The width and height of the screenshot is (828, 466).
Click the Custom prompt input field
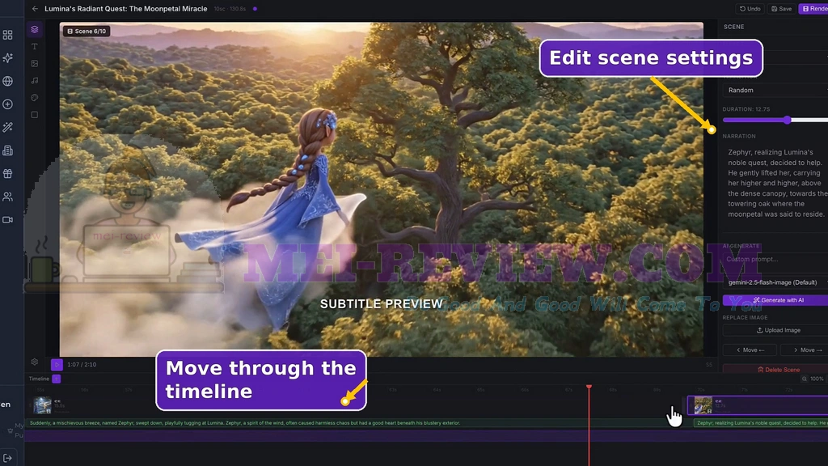point(775,259)
